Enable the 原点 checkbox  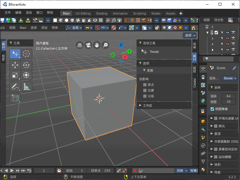coord(145,85)
